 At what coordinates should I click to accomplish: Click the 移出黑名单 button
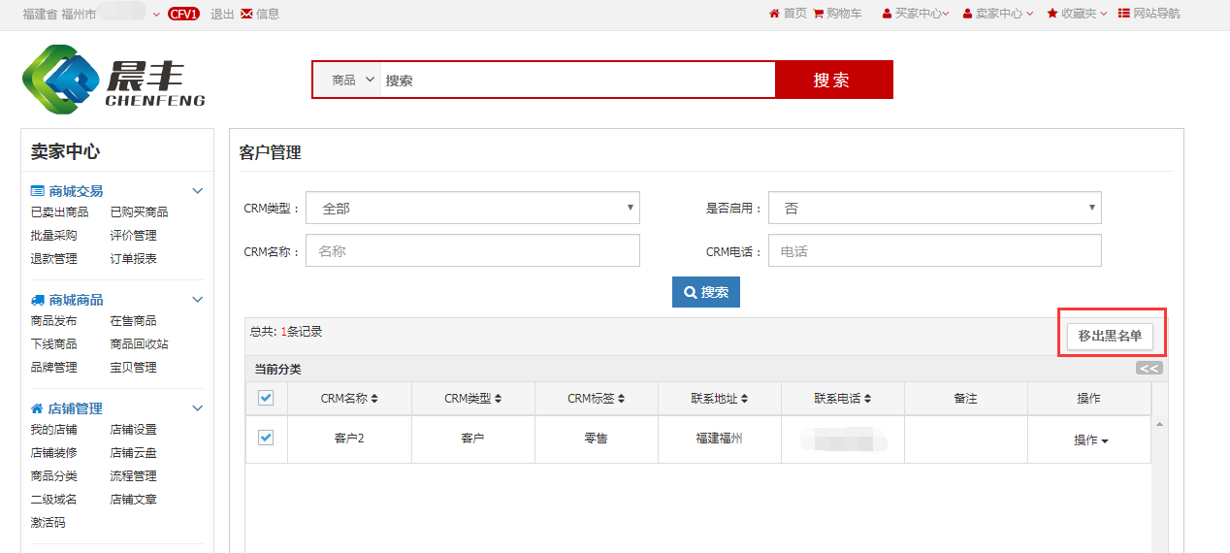pyautogui.click(x=1110, y=336)
